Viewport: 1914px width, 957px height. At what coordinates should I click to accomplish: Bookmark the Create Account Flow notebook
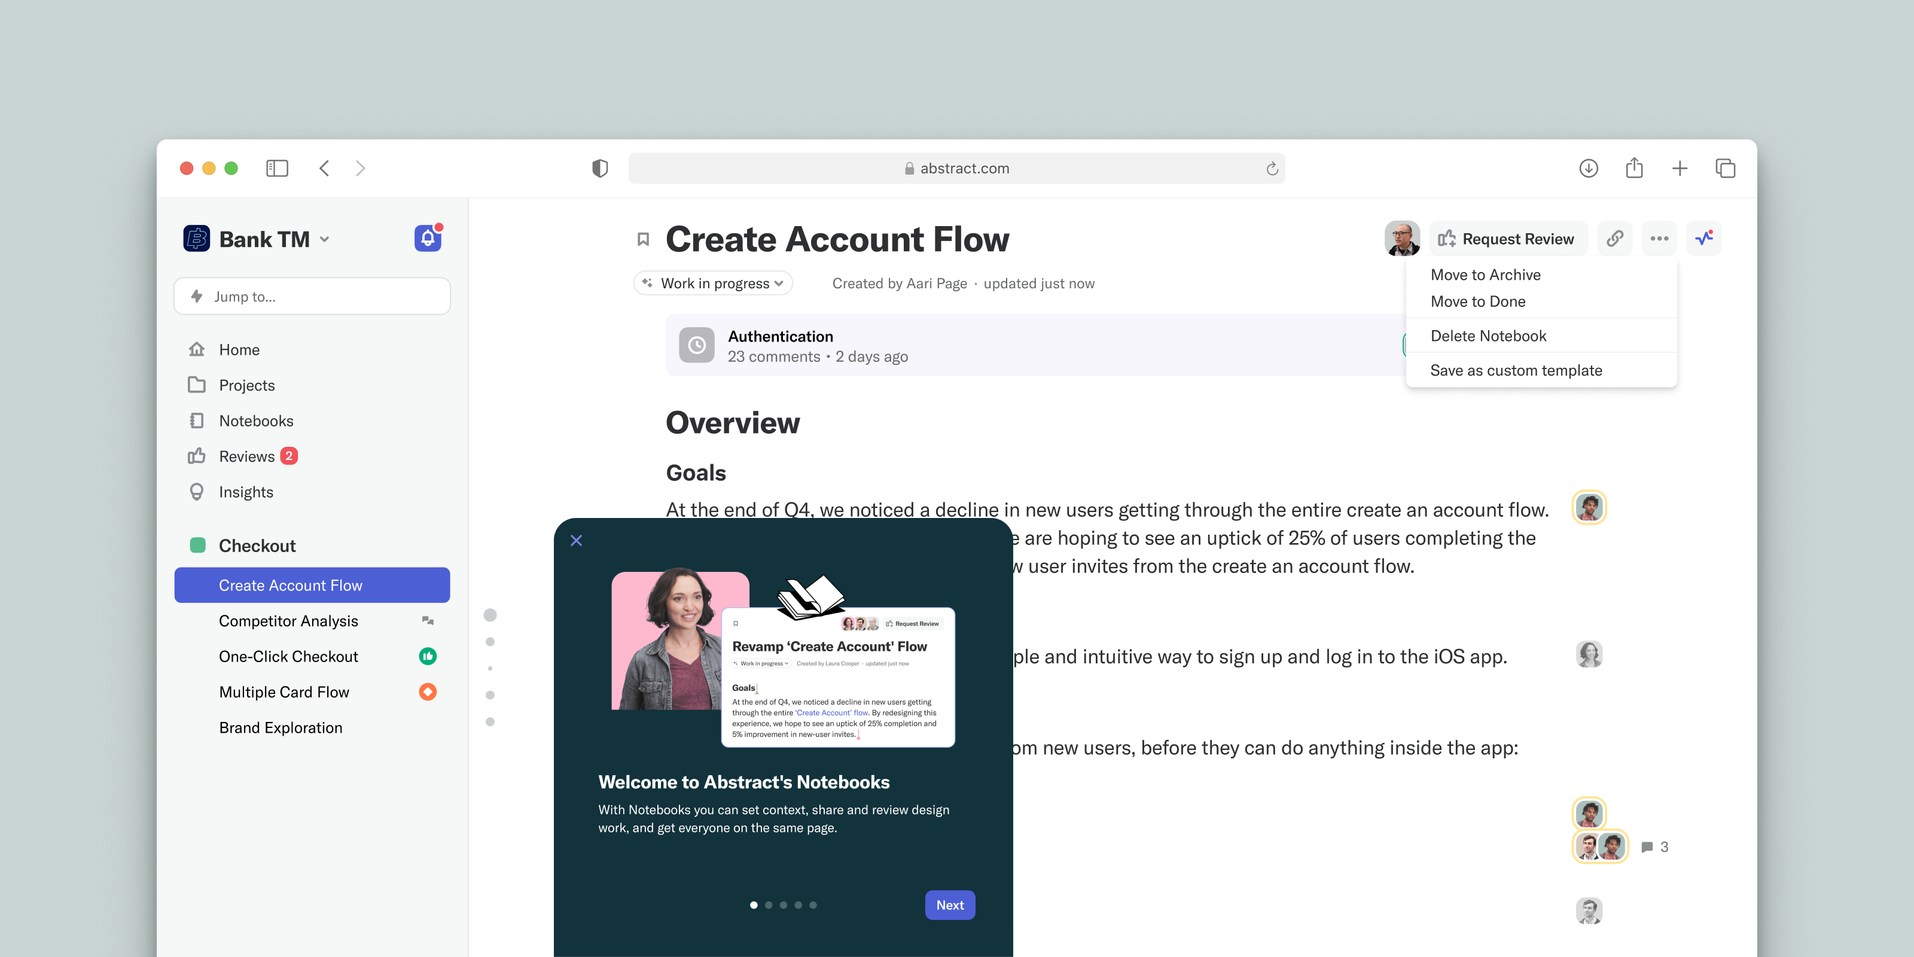click(644, 239)
